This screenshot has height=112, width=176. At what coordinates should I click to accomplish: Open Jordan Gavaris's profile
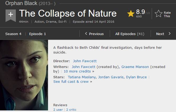(111, 77)
